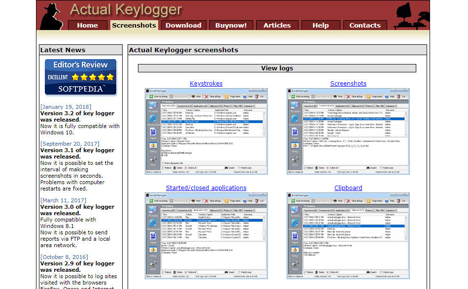Click the Registration key icon
This screenshot has width=468, height=289.
(226, 96)
